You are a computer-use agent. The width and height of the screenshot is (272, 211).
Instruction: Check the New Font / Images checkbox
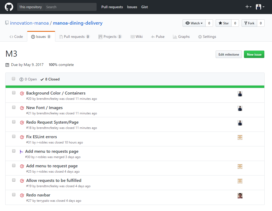pos(14,107)
